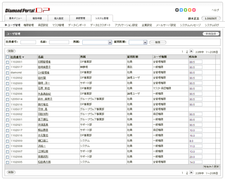Image resolution: width=225 pixels, height=179 pixels.
Task: Check the box for employee 1205014
Action: click(7, 100)
